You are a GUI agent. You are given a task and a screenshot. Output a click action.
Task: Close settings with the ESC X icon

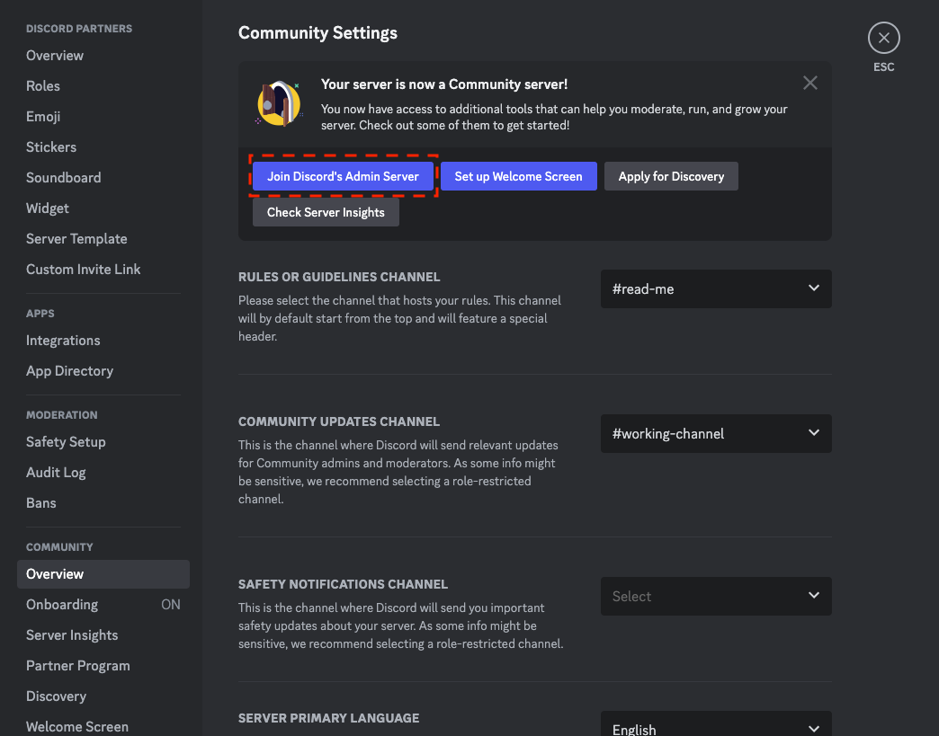click(x=883, y=38)
